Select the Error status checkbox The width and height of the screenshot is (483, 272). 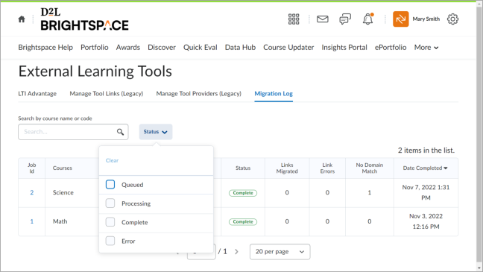coord(110,241)
